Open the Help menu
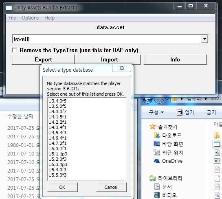 click(49, 18)
